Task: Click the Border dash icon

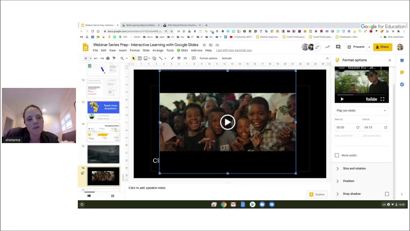Action: [x=185, y=58]
